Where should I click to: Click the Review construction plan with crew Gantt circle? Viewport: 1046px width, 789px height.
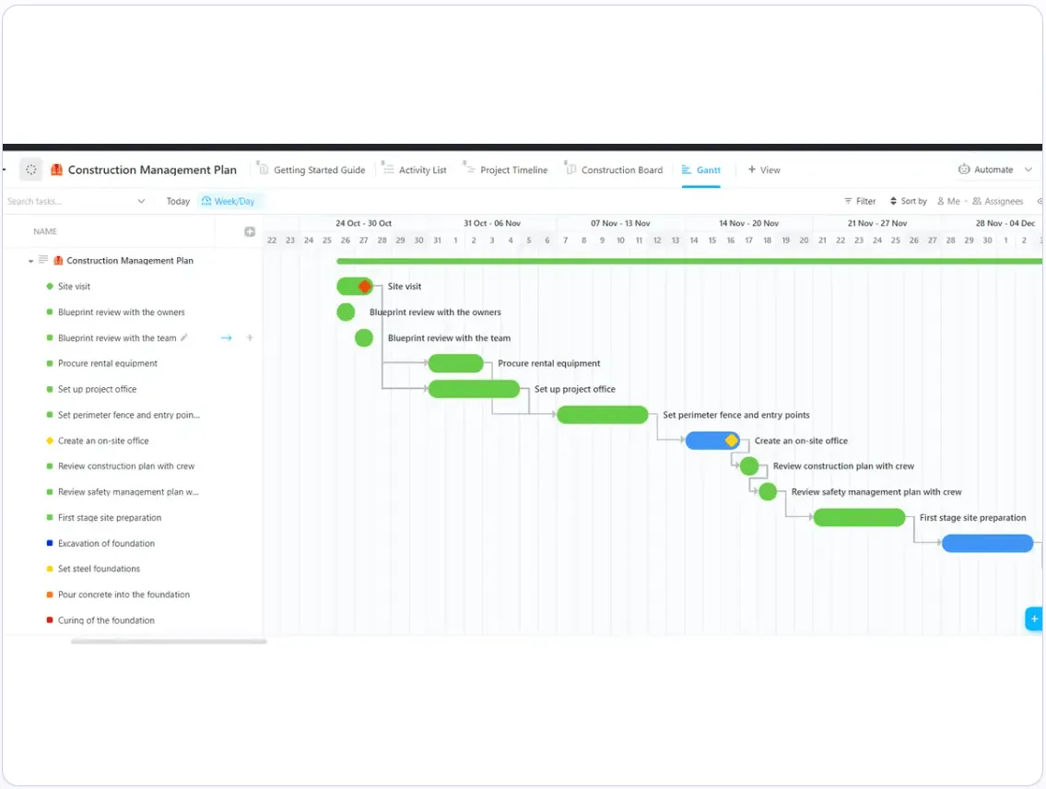coord(749,466)
